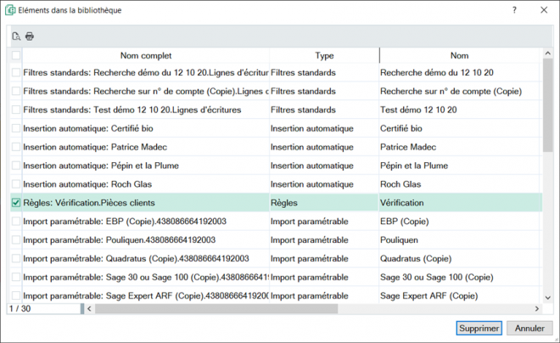
Task: Select 'Filtres standards: Test démo 12 10 20.Lignes d'écritures' cell
Action: click(x=146, y=110)
